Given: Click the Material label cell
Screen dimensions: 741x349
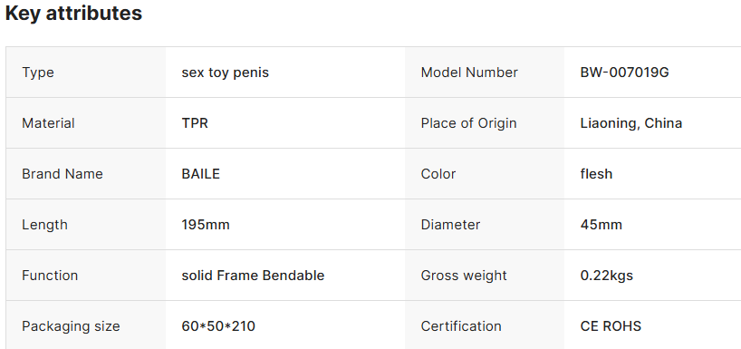Looking at the screenshot, I should [x=85, y=123].
